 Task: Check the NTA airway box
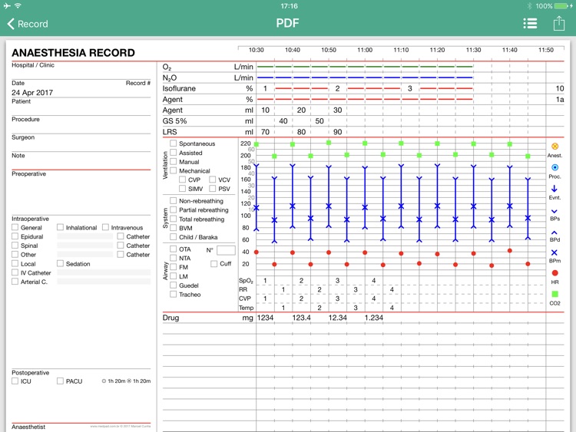(x=173, y=258)
